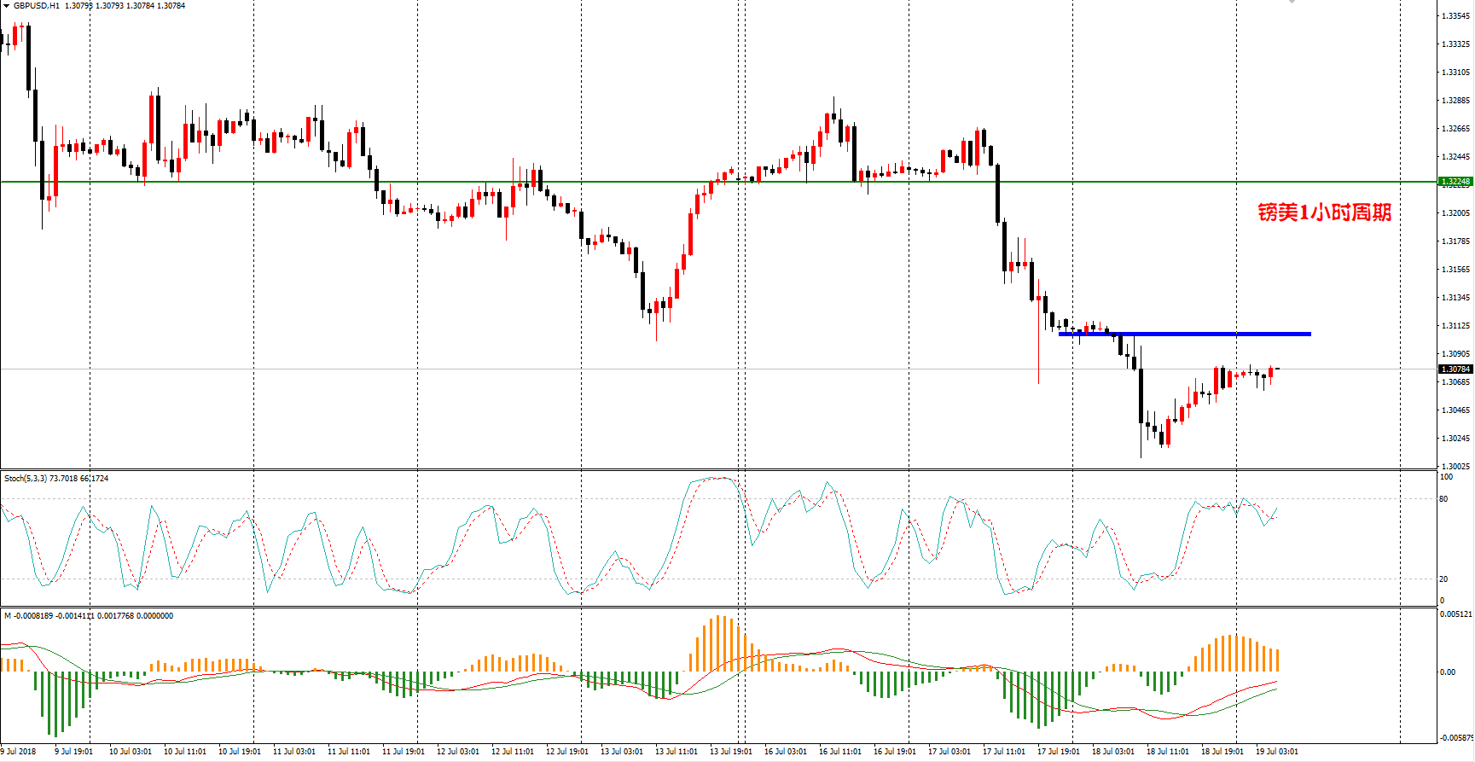Click the green 1.32248 price label

click(1455, 182)
